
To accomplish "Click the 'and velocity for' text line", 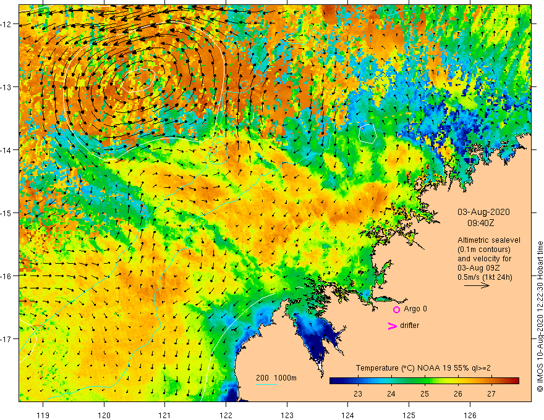I will 484,259.
